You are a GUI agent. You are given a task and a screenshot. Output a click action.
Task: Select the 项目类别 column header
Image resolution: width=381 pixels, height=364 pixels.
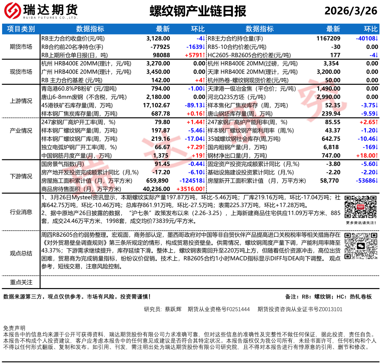(21, 29)
